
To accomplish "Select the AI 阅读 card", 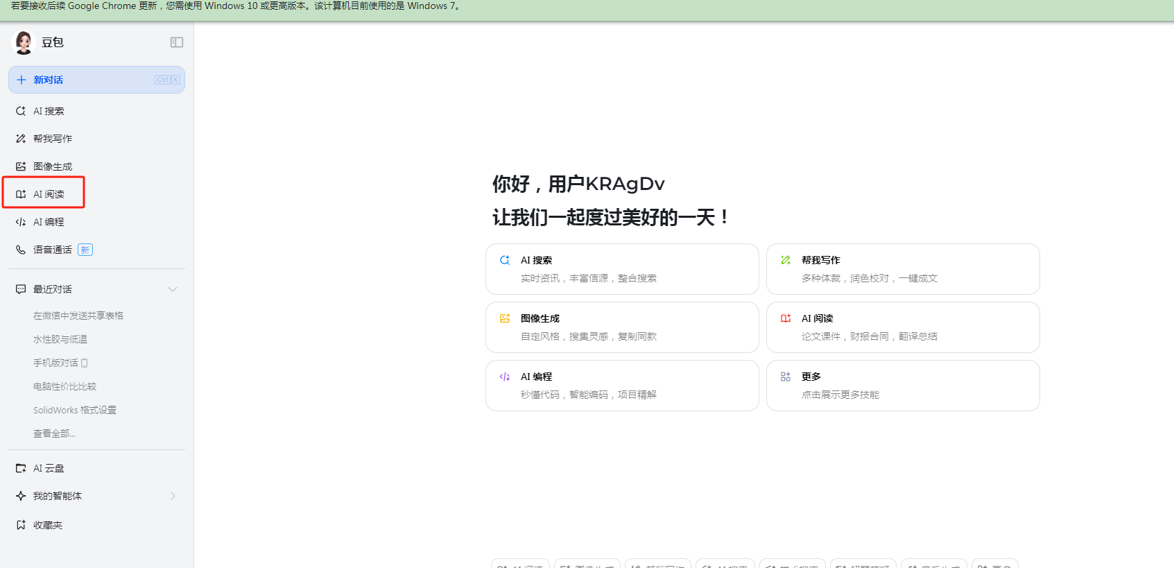I will [903, 327].
